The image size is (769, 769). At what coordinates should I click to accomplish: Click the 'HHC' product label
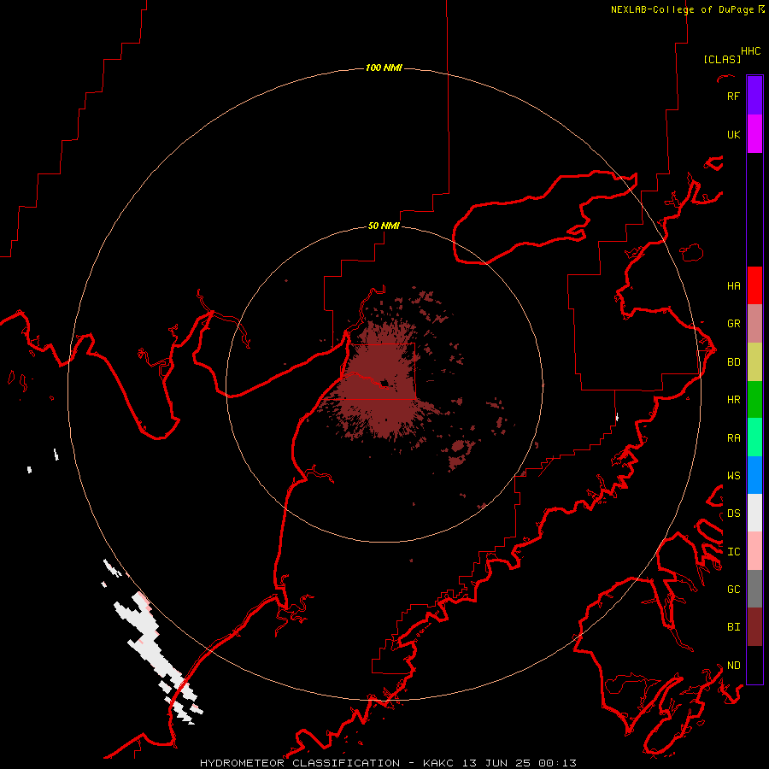[750, 51]
